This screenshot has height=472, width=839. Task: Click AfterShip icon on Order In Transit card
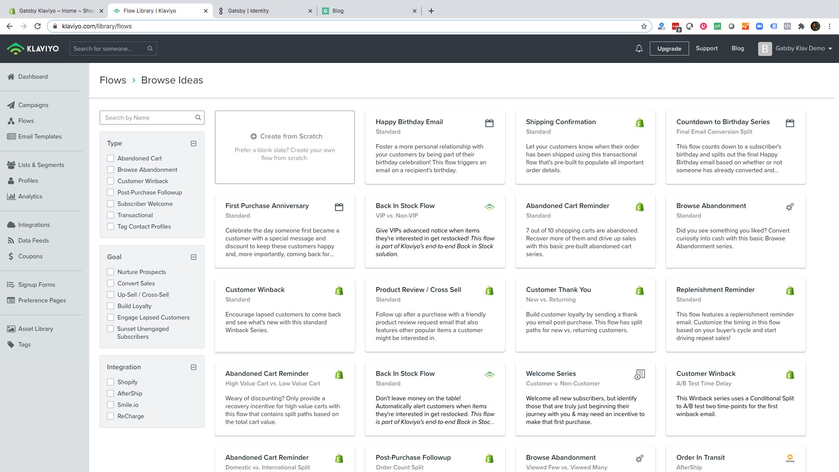(790, 458)
